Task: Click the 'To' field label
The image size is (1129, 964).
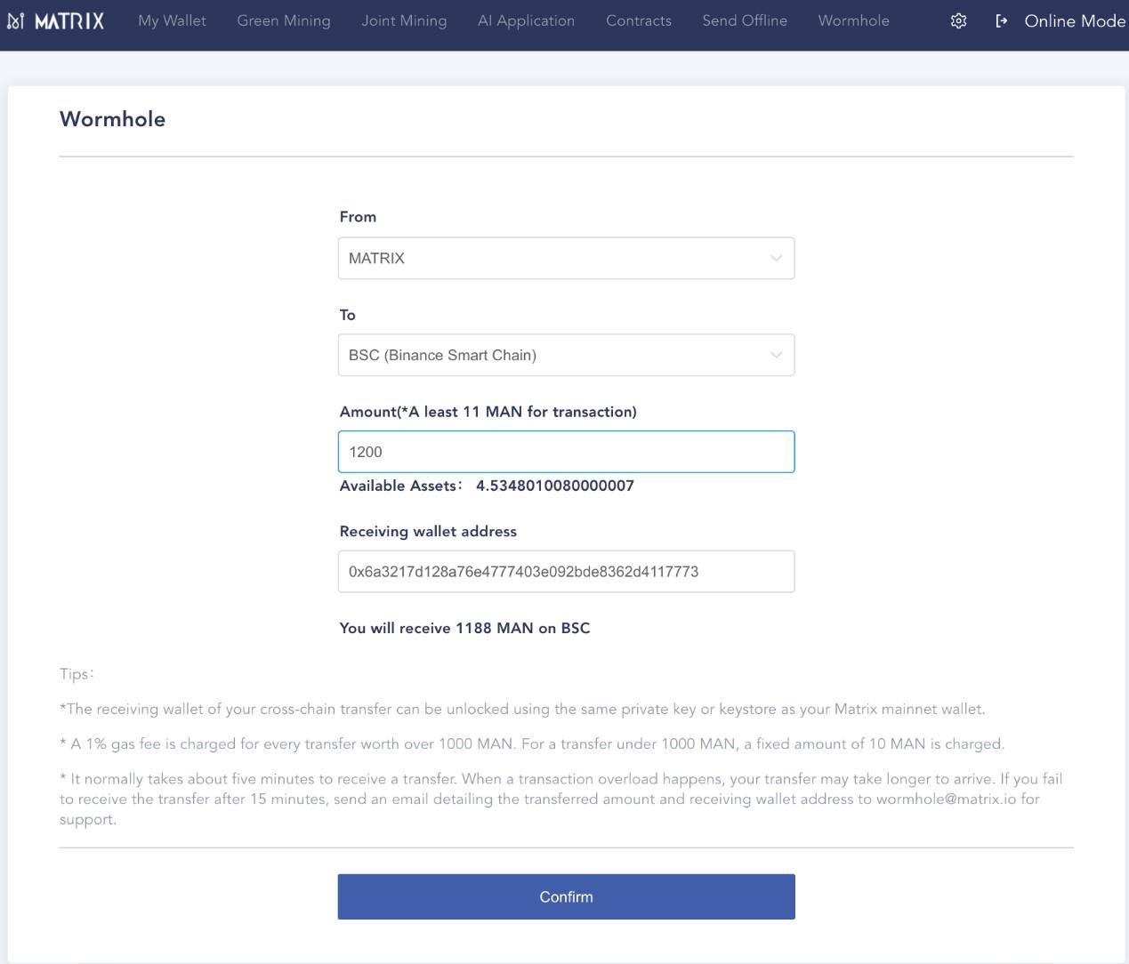Action: (x=348, y=315)
